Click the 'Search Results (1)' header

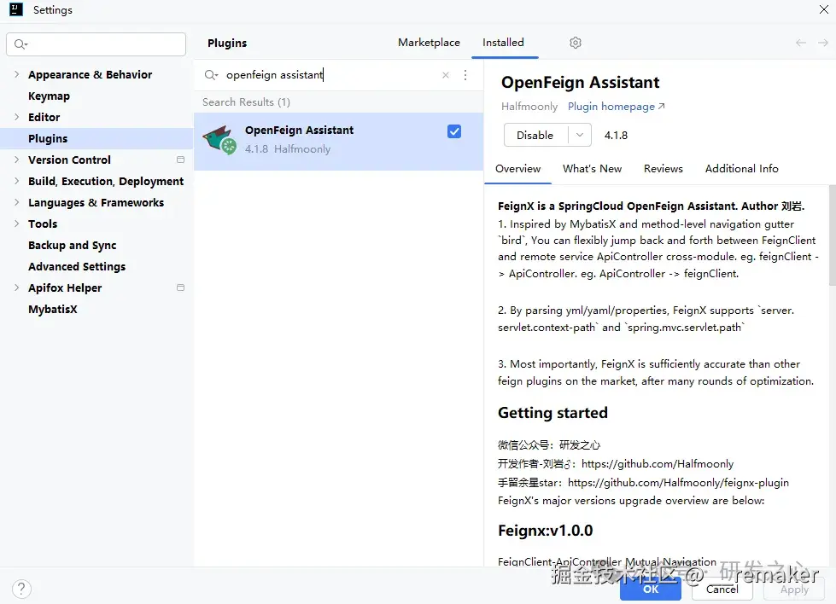pos(246,102)
